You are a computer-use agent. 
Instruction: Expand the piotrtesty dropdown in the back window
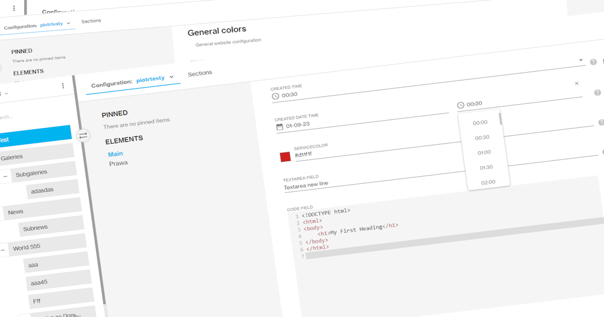click(68, 23)
